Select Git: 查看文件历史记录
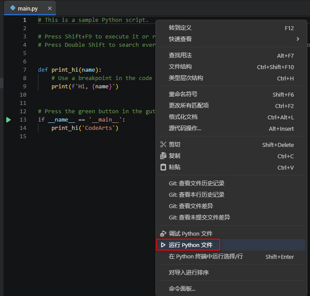310x296 pixels. click(196, 184)
